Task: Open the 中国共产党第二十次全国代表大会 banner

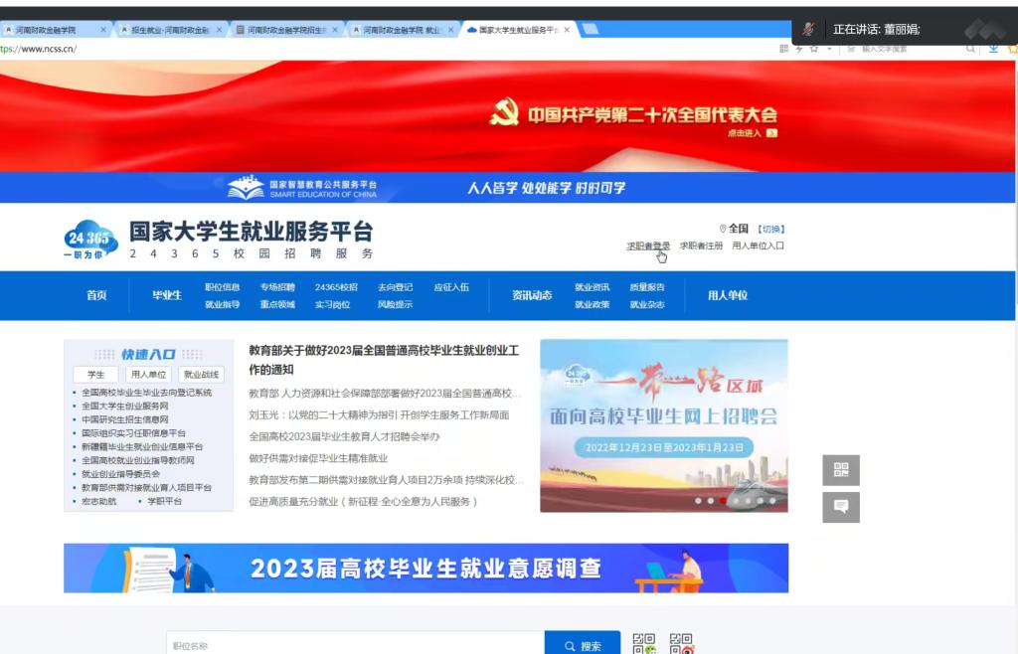Action: pyautogui.click(x=506, y=116)
